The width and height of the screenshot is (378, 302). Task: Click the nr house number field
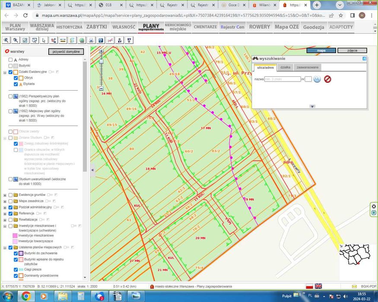point(308,79)
